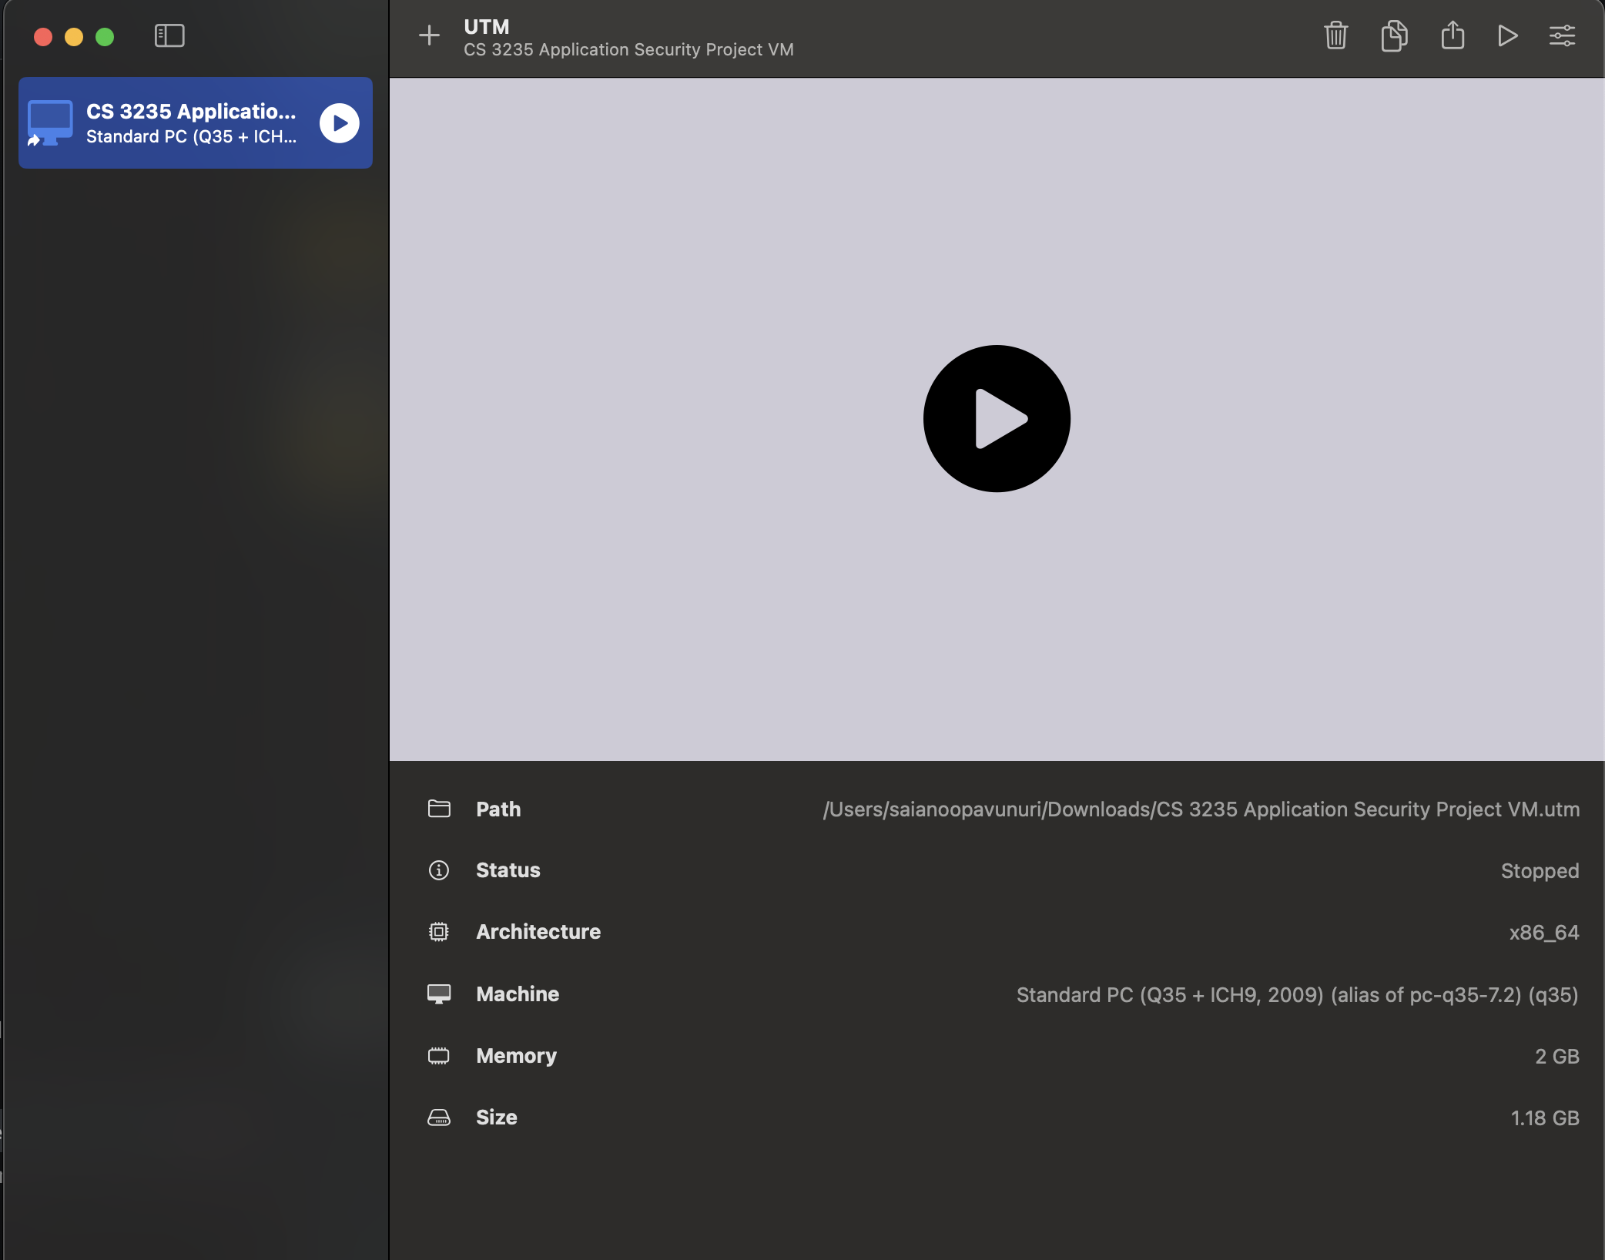Click the Machine display icon

pos(439,994)
